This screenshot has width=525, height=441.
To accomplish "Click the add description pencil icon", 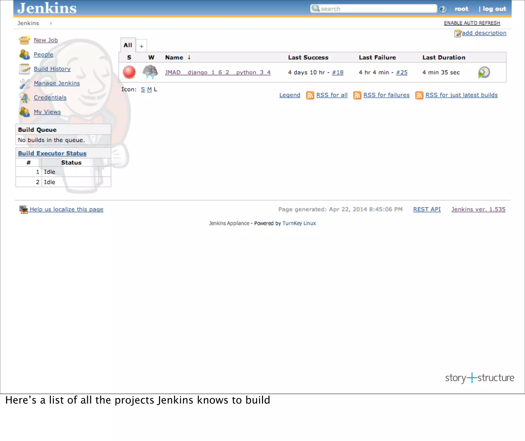I will click(x=458, y=33).
